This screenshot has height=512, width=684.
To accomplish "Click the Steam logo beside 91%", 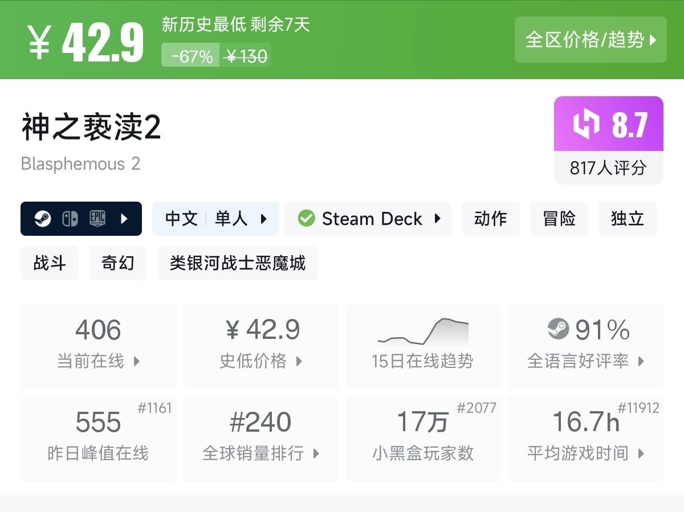I will pyautogui.click(x=558, y=329).
